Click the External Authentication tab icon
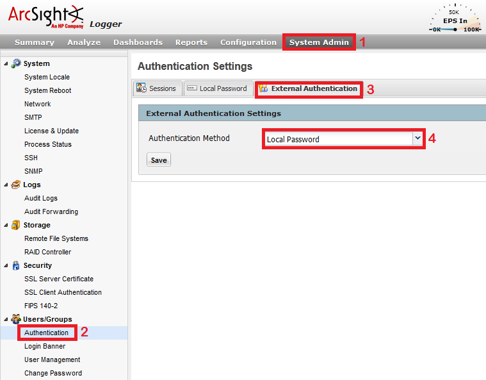The width and height of the screenshot is (486, 380). [x=263, y=88]
